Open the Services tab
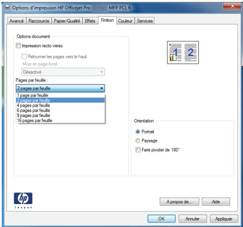The image size is (243, 227). coord(145,21)
